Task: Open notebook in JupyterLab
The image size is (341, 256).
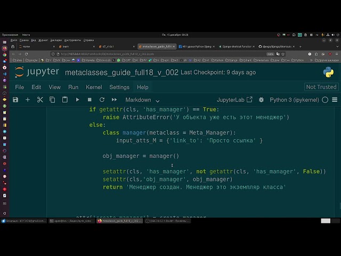Action: [234, 100]
